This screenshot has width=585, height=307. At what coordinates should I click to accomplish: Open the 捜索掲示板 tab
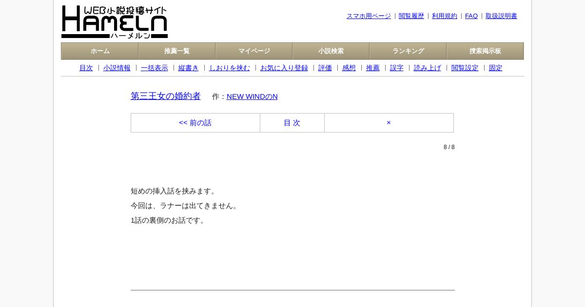[485, 51]
